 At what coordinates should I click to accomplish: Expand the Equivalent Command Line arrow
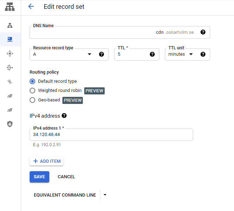105,195
